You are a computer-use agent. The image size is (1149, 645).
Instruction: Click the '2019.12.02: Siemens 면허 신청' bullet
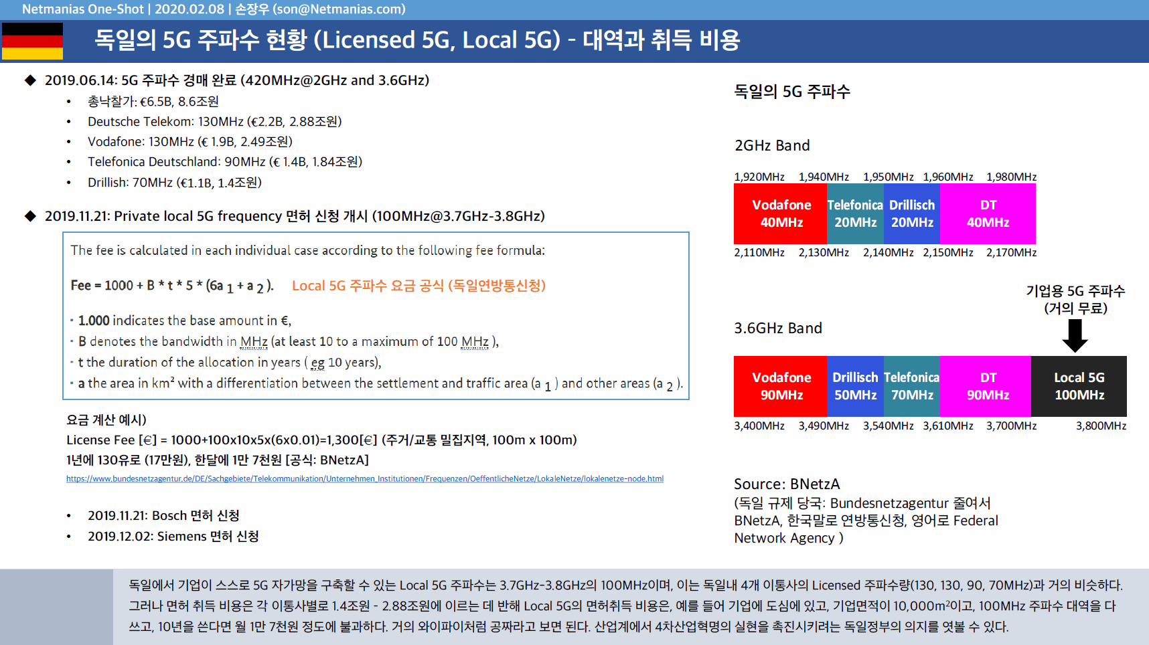pyautogui.click(x=173, y=537)
